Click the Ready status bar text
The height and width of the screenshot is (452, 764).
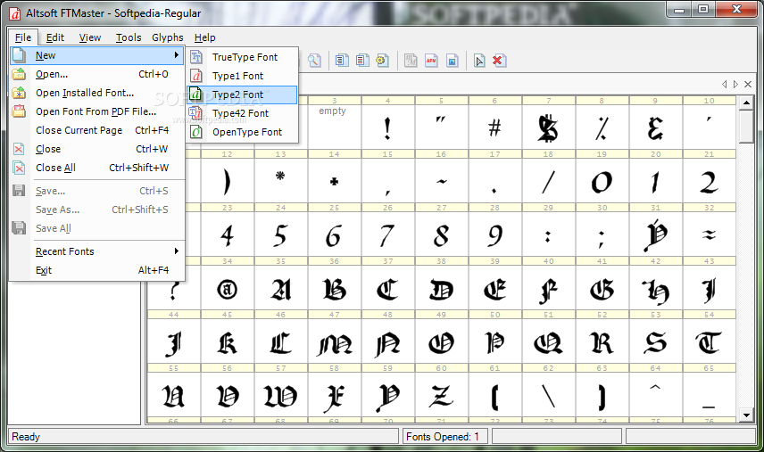(x=26, y=437)
